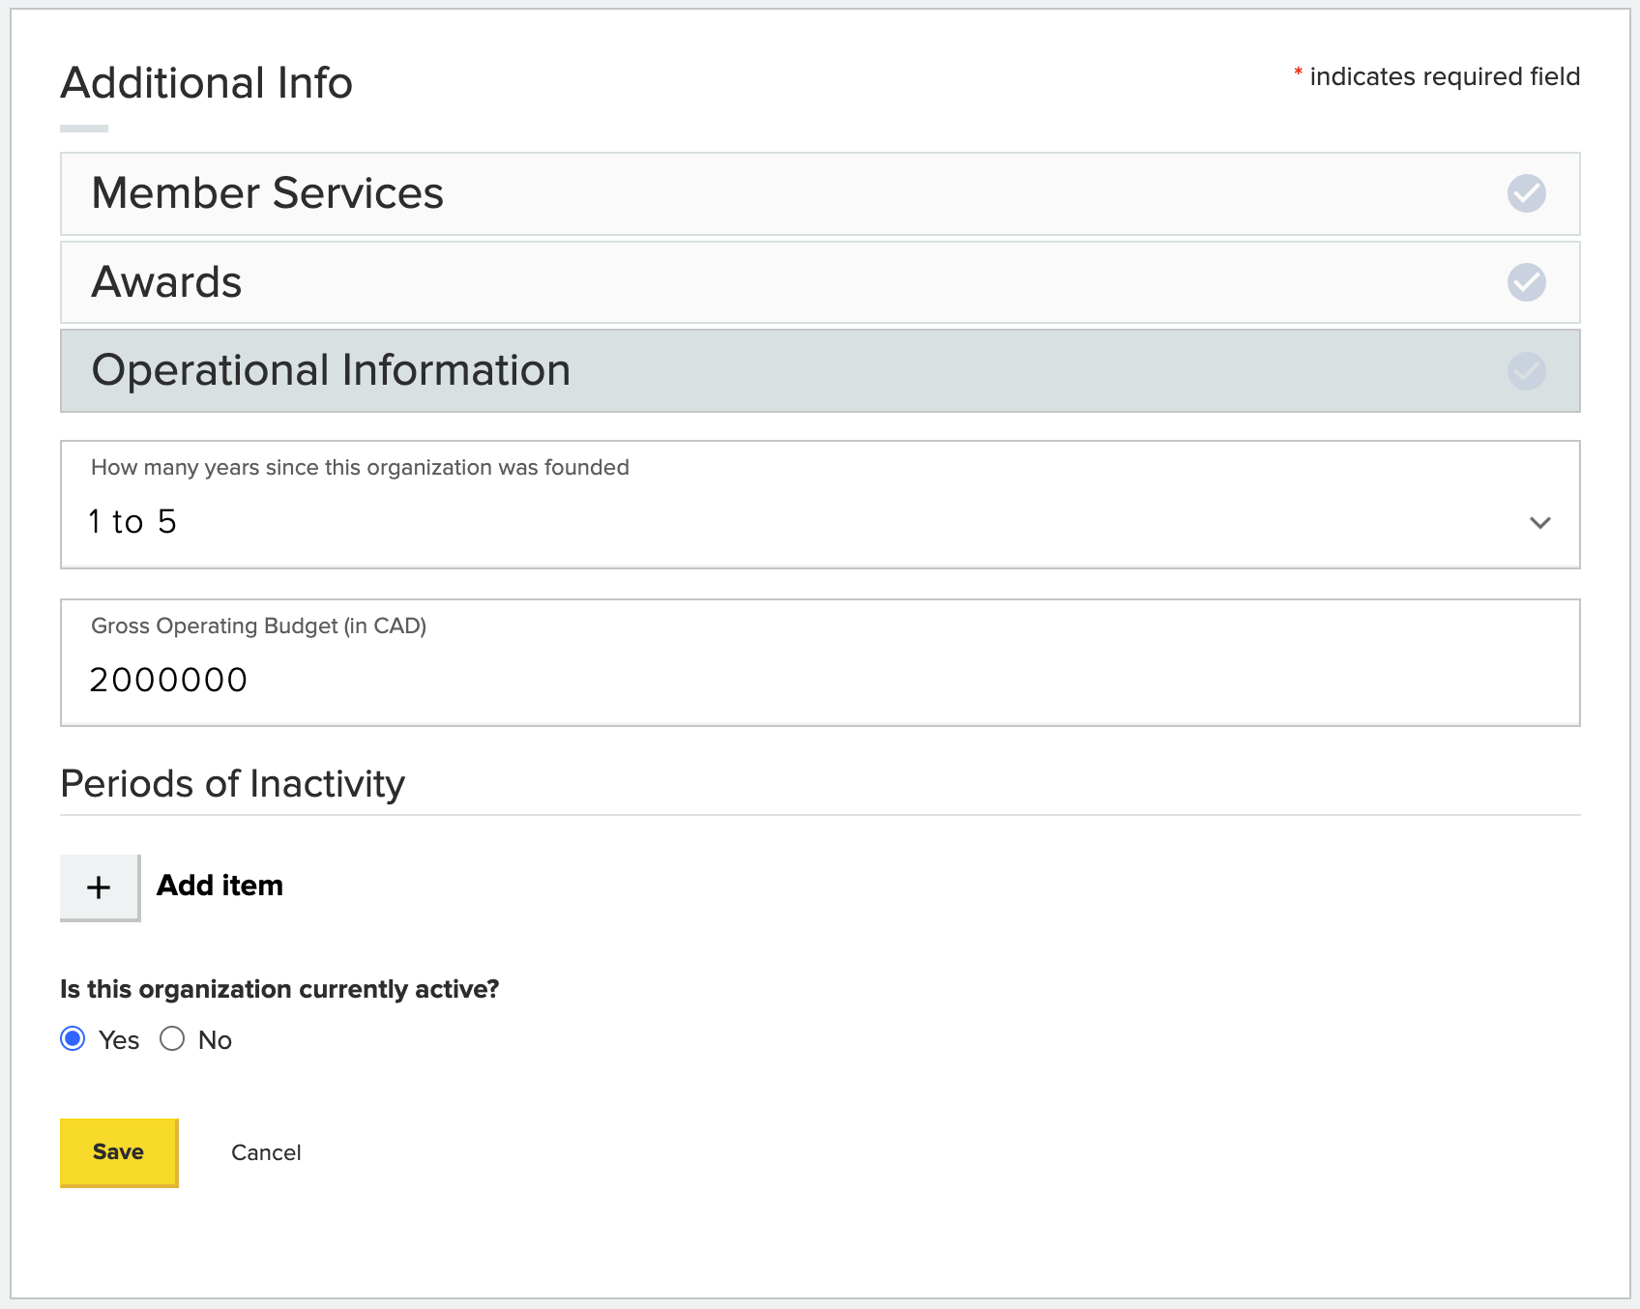Open the years since founded dropdown
1640x1309 pixels.
(820, 505)
